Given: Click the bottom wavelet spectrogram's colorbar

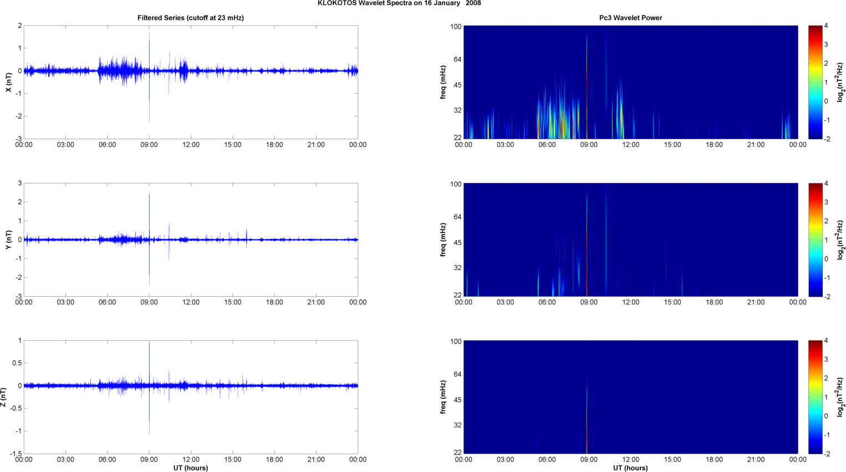Looking at the screenshot, I should click(815, 397).
